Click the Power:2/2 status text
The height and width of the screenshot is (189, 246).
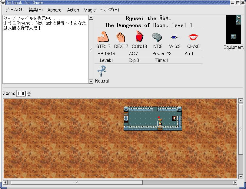coord(162,54)
